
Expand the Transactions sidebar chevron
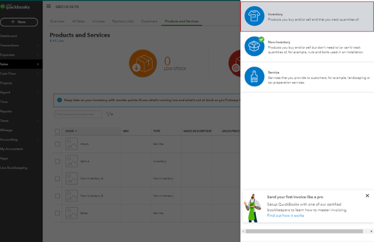coord(38,45)
